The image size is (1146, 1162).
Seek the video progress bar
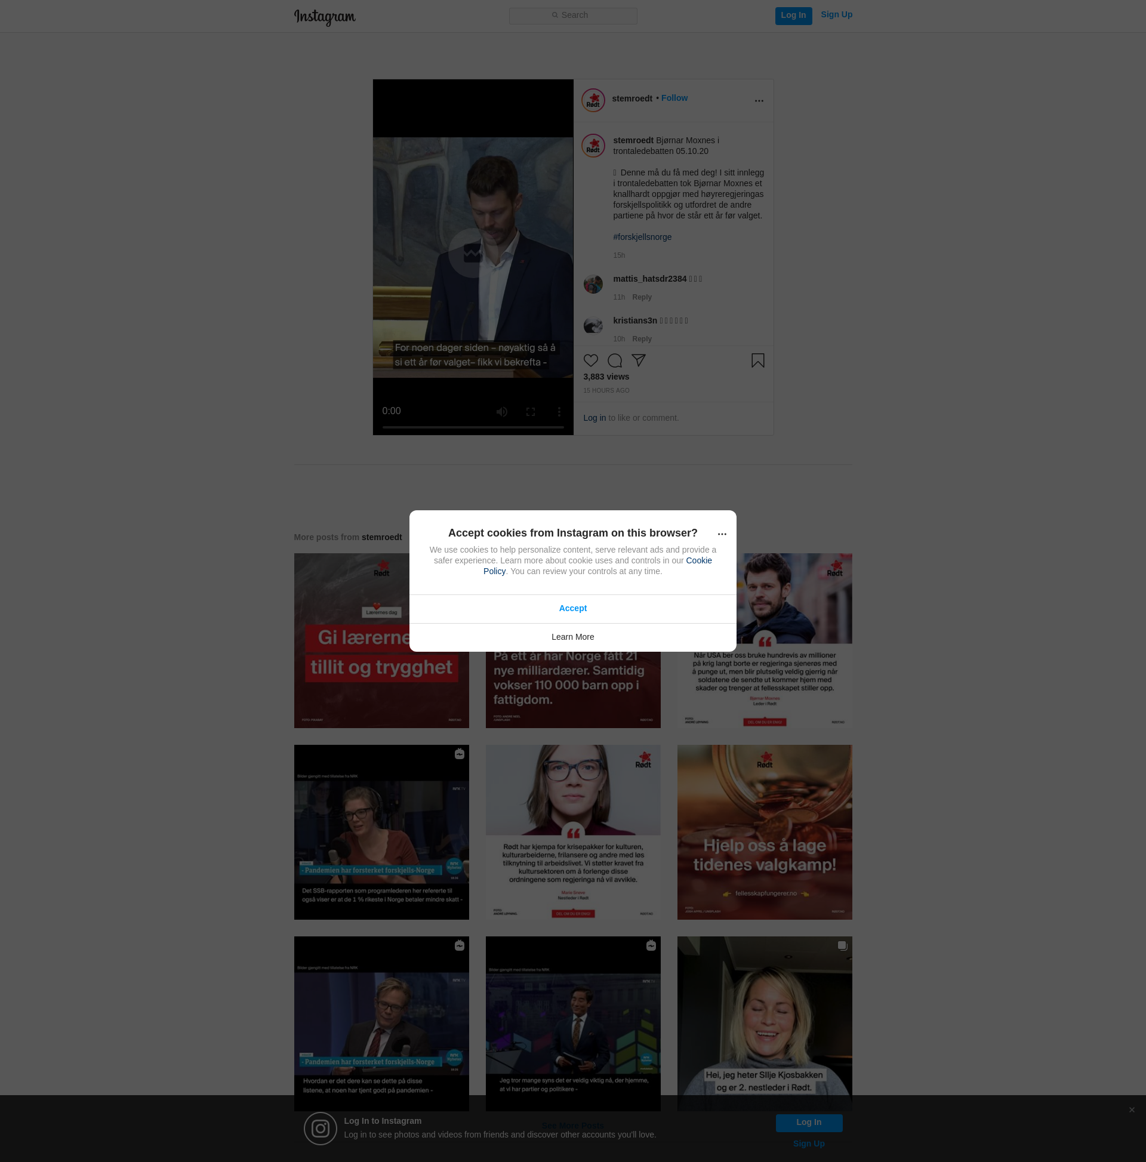coord(473,427)
